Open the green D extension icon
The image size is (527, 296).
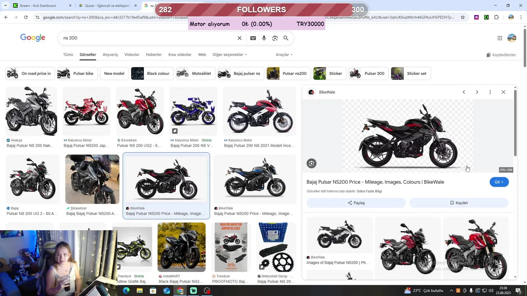486,17
